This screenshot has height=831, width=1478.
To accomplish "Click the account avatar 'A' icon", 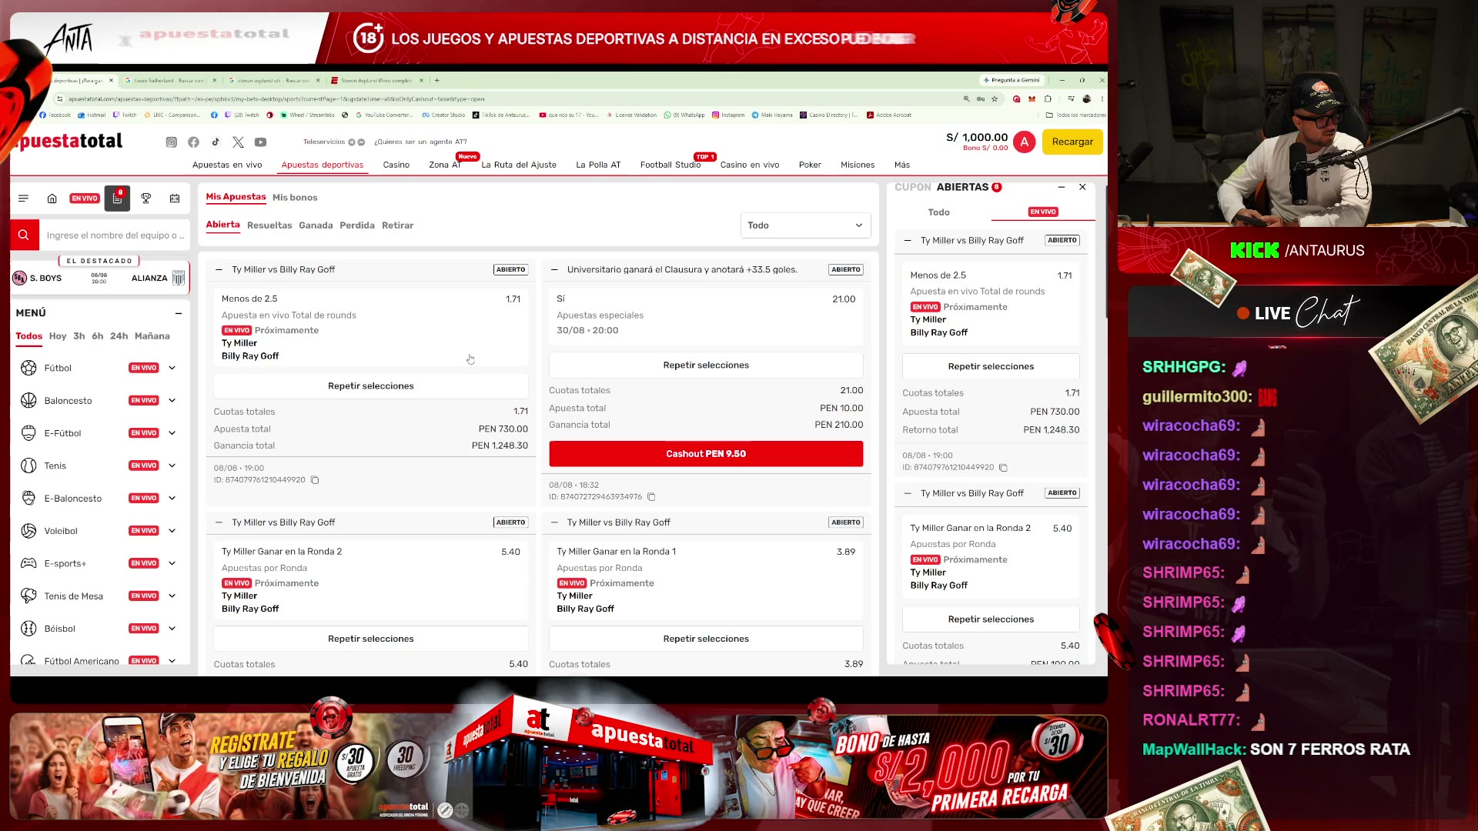I will (1025, 142).
